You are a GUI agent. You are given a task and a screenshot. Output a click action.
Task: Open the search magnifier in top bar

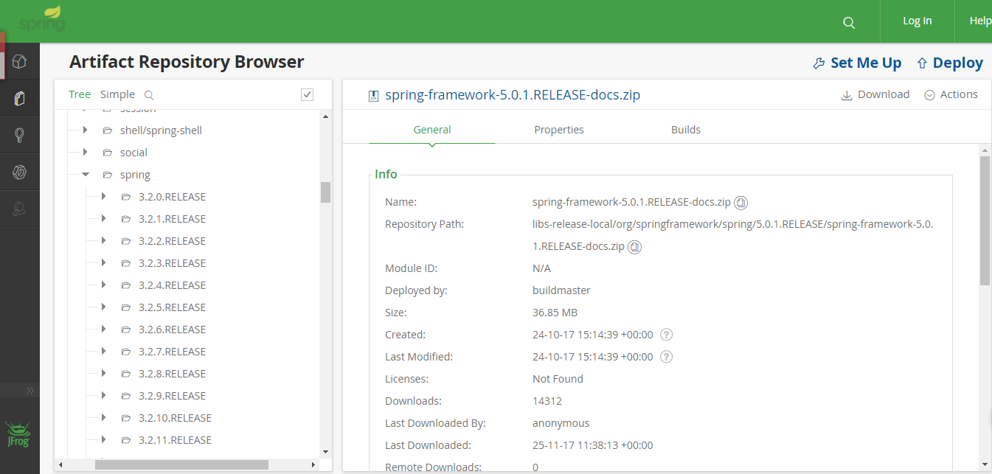849,23
